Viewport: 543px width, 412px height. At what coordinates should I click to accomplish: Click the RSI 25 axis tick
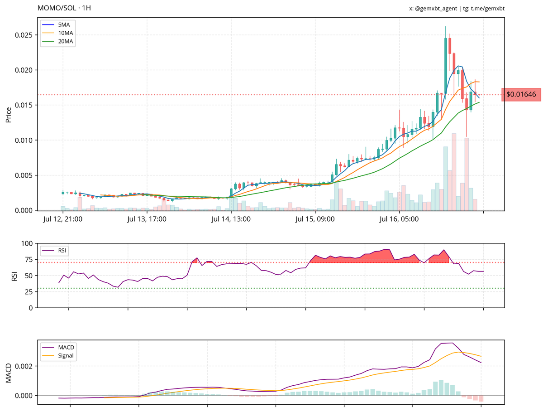pyautogui.click(x=29, y=292)
